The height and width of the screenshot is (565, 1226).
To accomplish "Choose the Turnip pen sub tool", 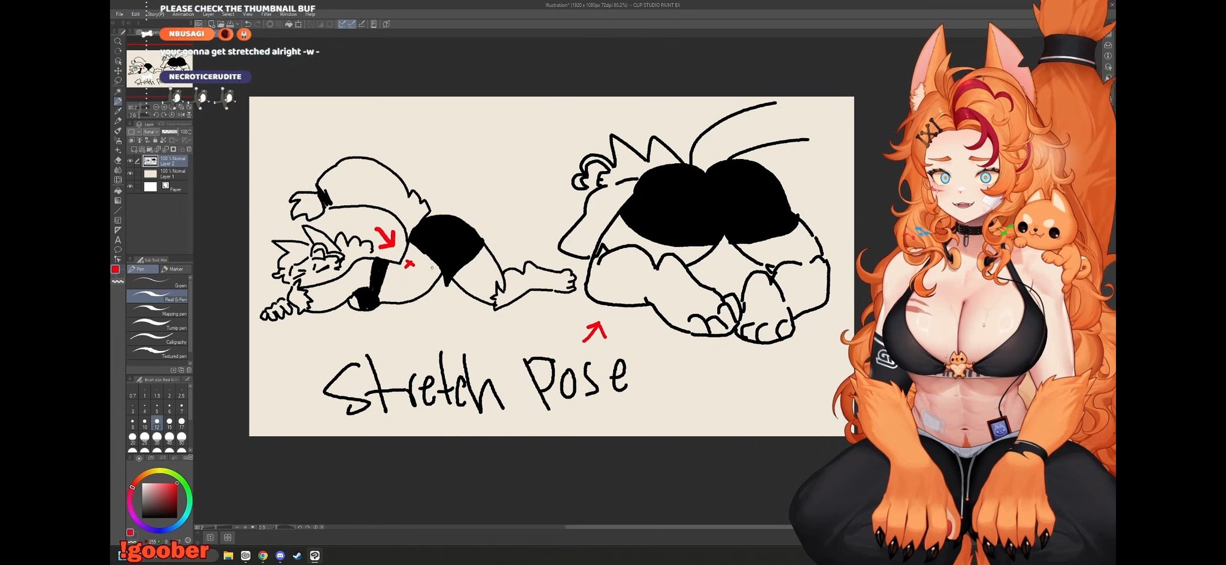I will [x=157, y=324].
